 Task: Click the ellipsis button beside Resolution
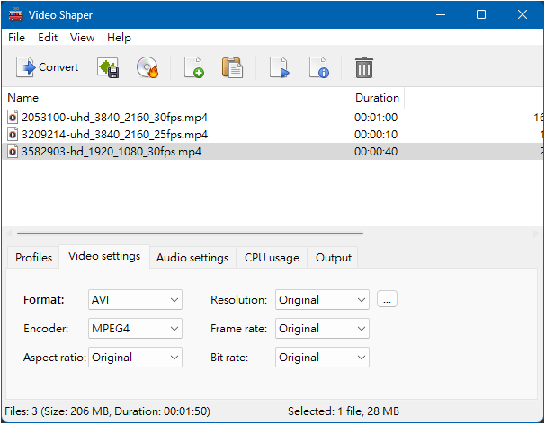click(x=387, y=300)
